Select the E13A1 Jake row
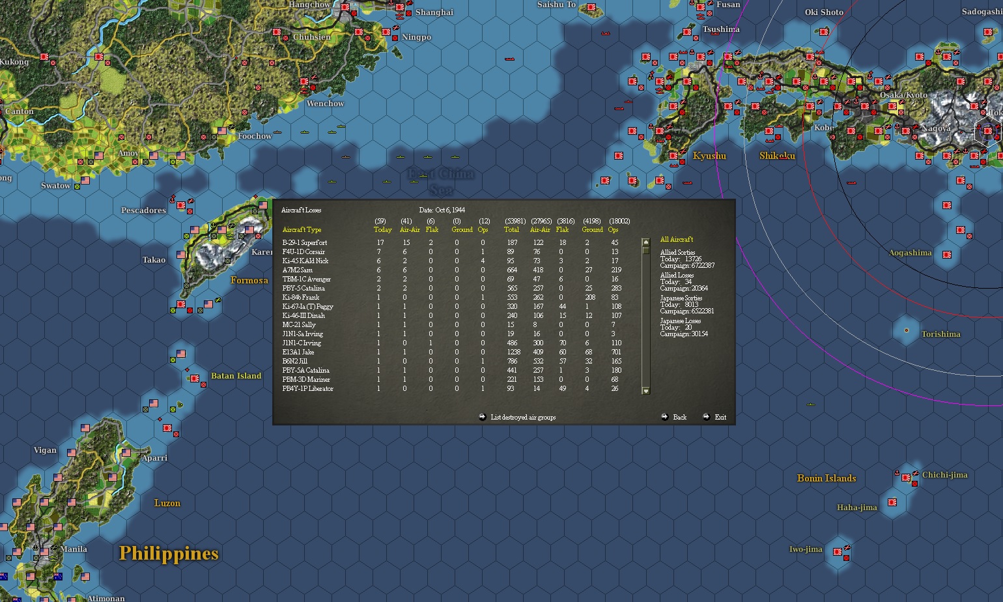 click(x=451, y=352)
